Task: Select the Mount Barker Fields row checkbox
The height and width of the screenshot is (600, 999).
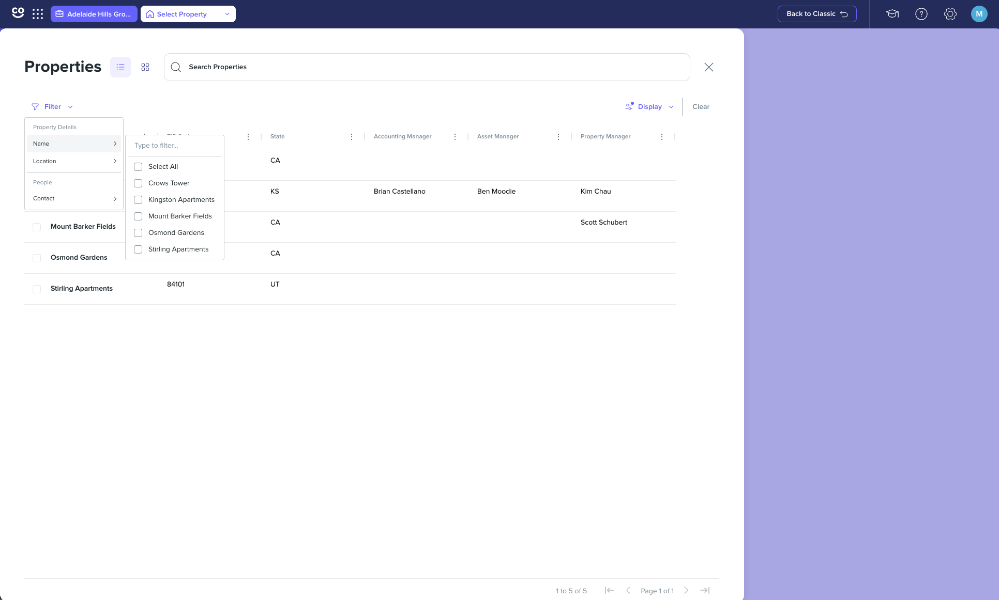Action: pos(37,227)
